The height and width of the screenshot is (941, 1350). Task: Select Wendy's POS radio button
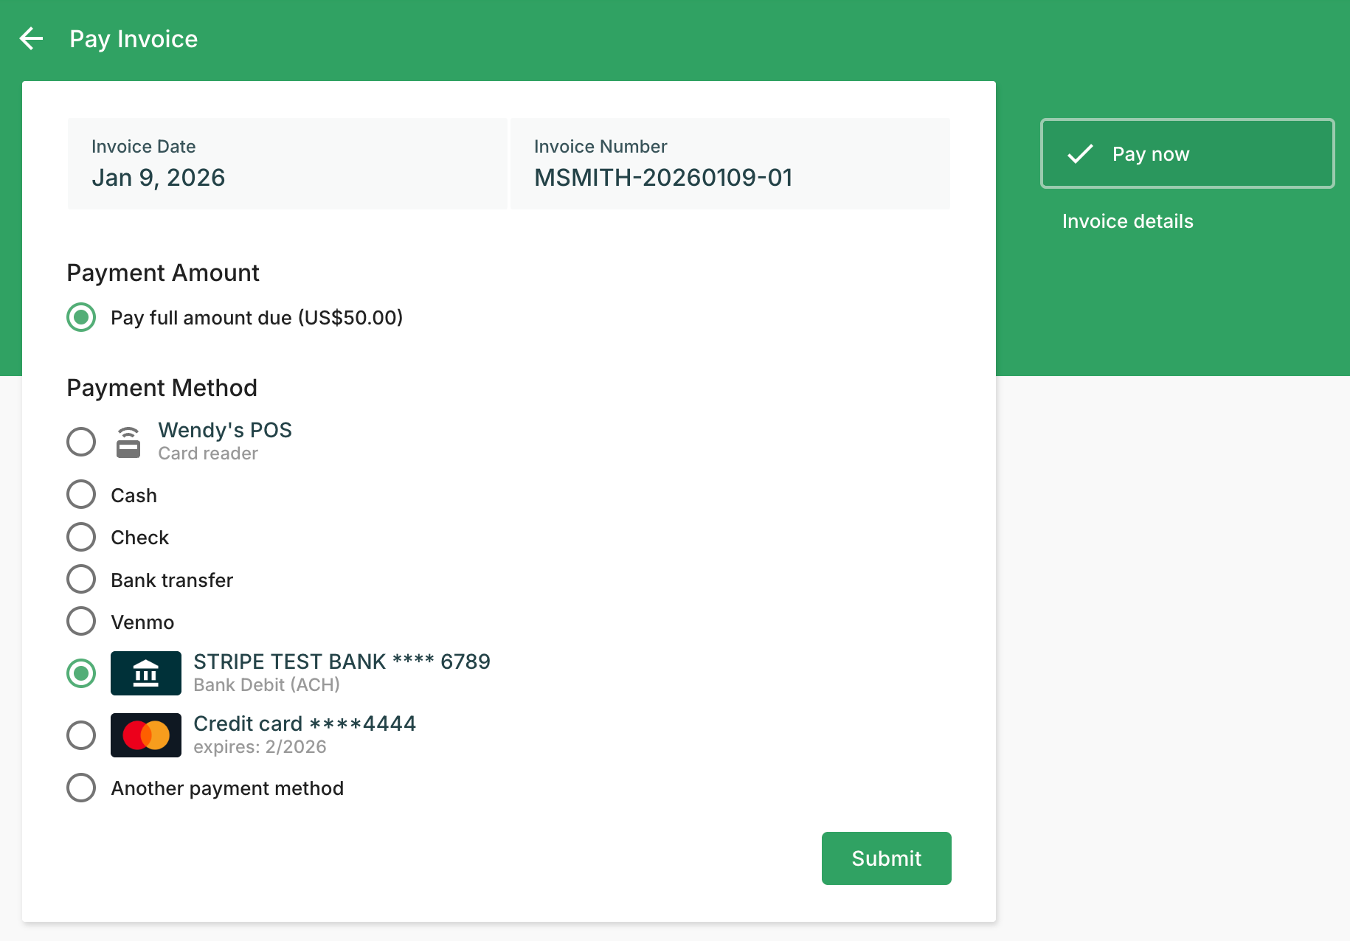click(81, 442)
